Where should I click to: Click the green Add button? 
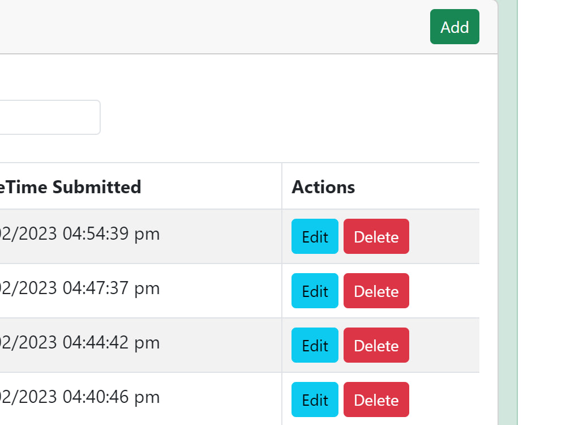tap(454, 27)
